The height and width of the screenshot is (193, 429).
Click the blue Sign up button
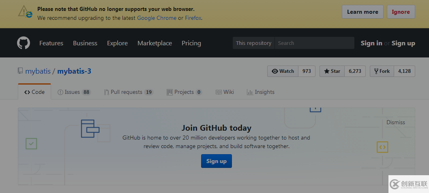[x=217, y=161]
